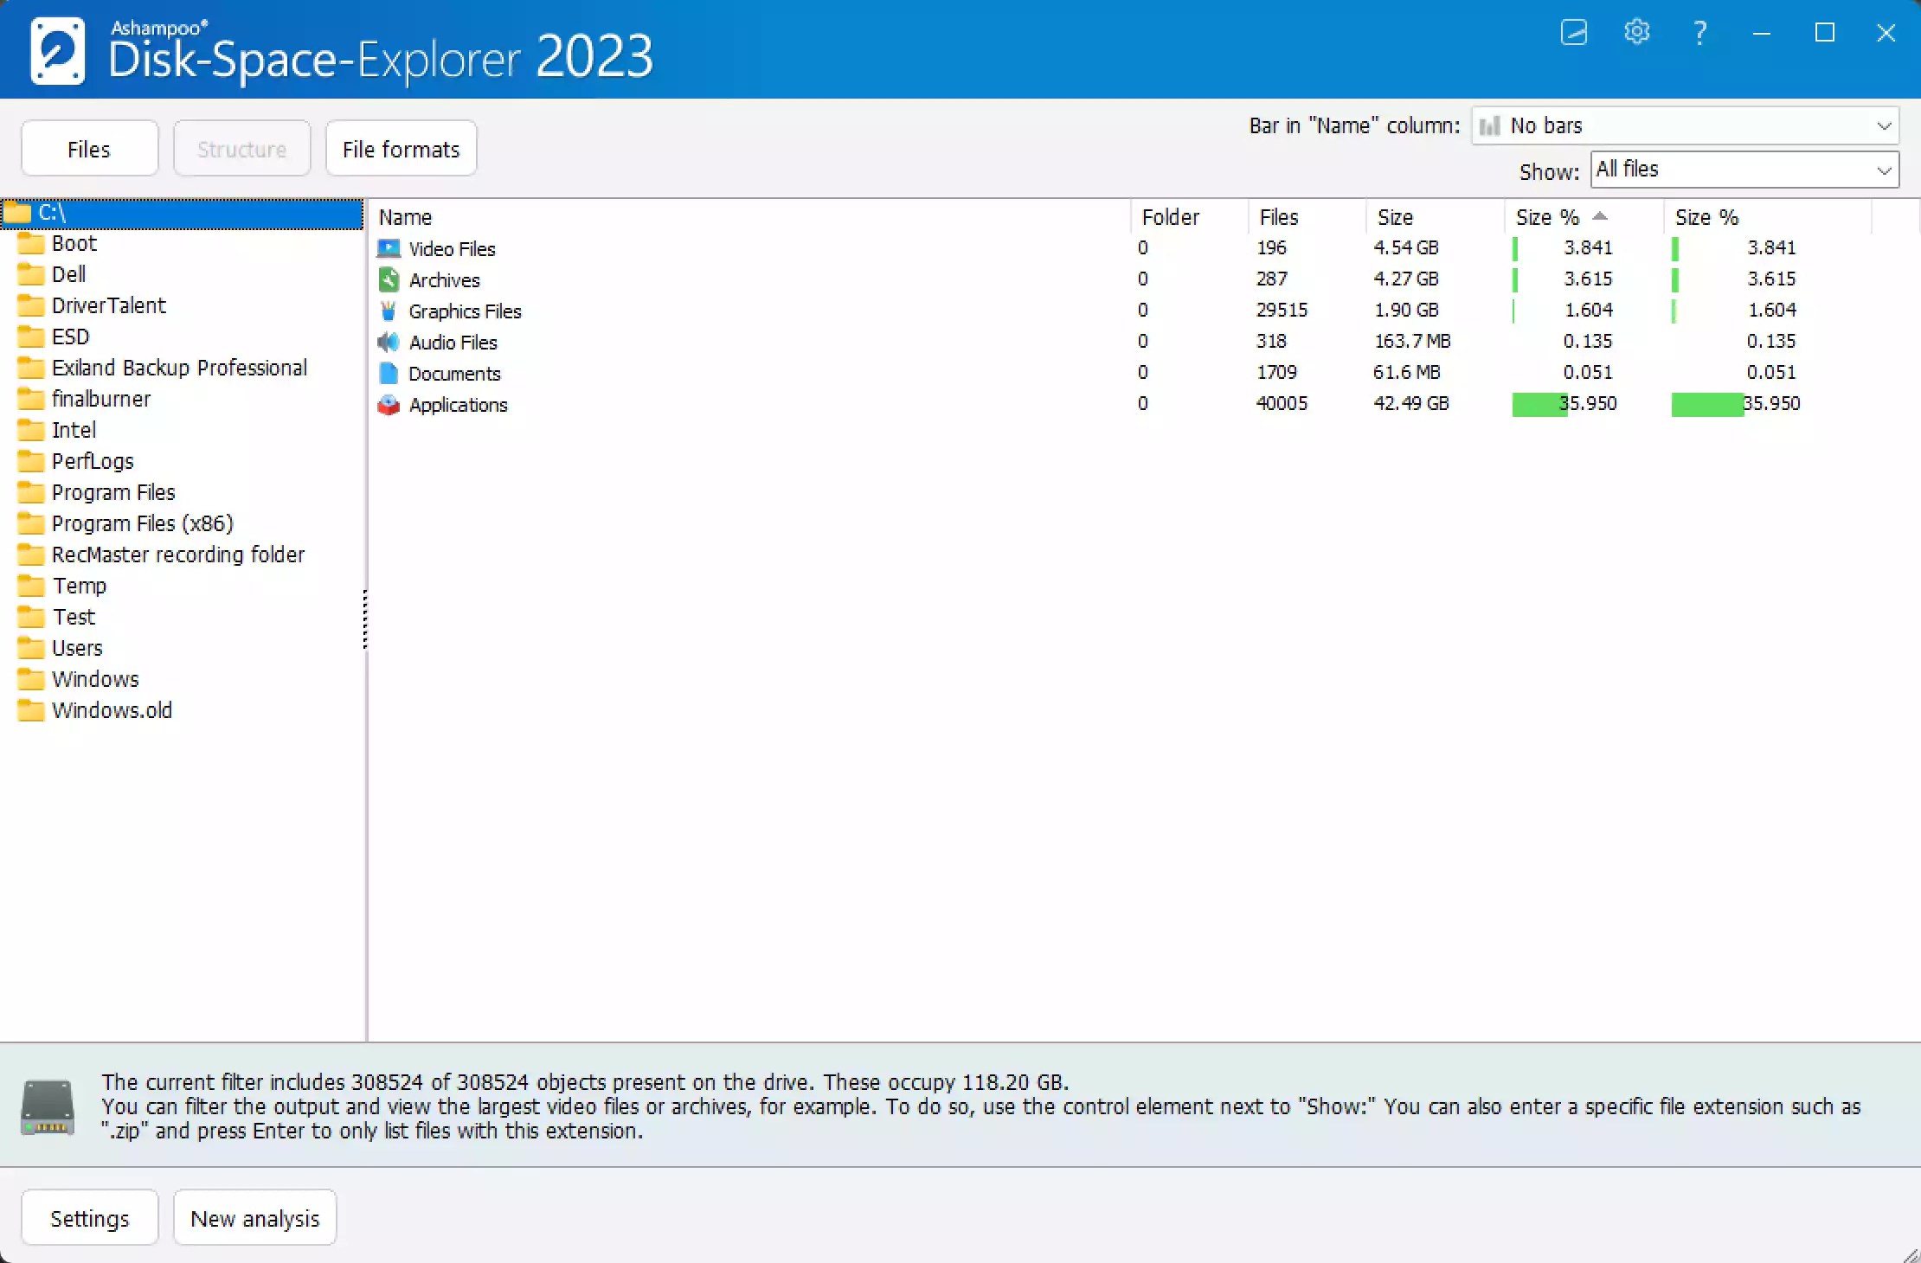Image resolution: width=1921 pixels, height=1263 pixels.
Task: Switch to the File formats tab
Action: 401,148
